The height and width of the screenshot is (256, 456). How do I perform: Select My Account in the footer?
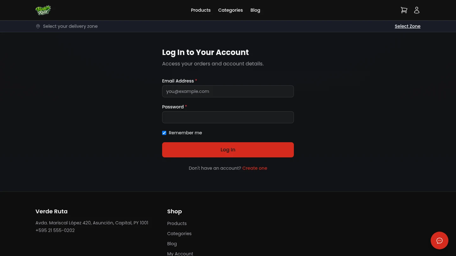pos(180,253)
